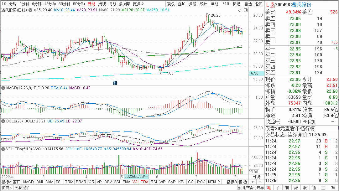Click the plus zoom-in button beside 模板
The height and width of the screenshot is (191, 339).
(x=253, y=182)
